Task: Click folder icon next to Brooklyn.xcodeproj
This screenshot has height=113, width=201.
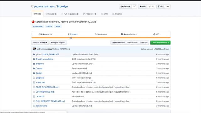Action: coord(34,59)
